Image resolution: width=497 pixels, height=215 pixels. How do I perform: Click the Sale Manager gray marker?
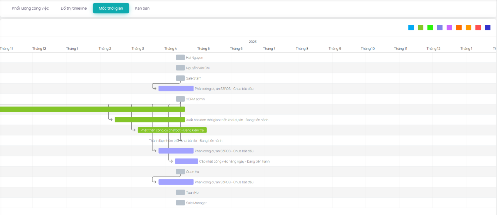point(180,203)
